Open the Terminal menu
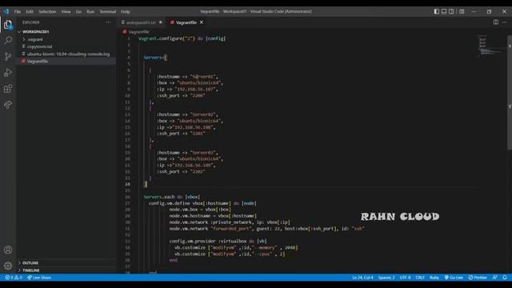 (108, 11)
